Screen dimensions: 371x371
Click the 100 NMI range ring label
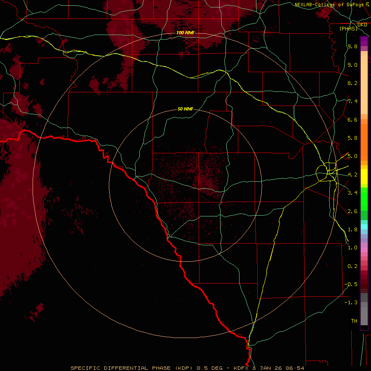click(x=185, y=33)
